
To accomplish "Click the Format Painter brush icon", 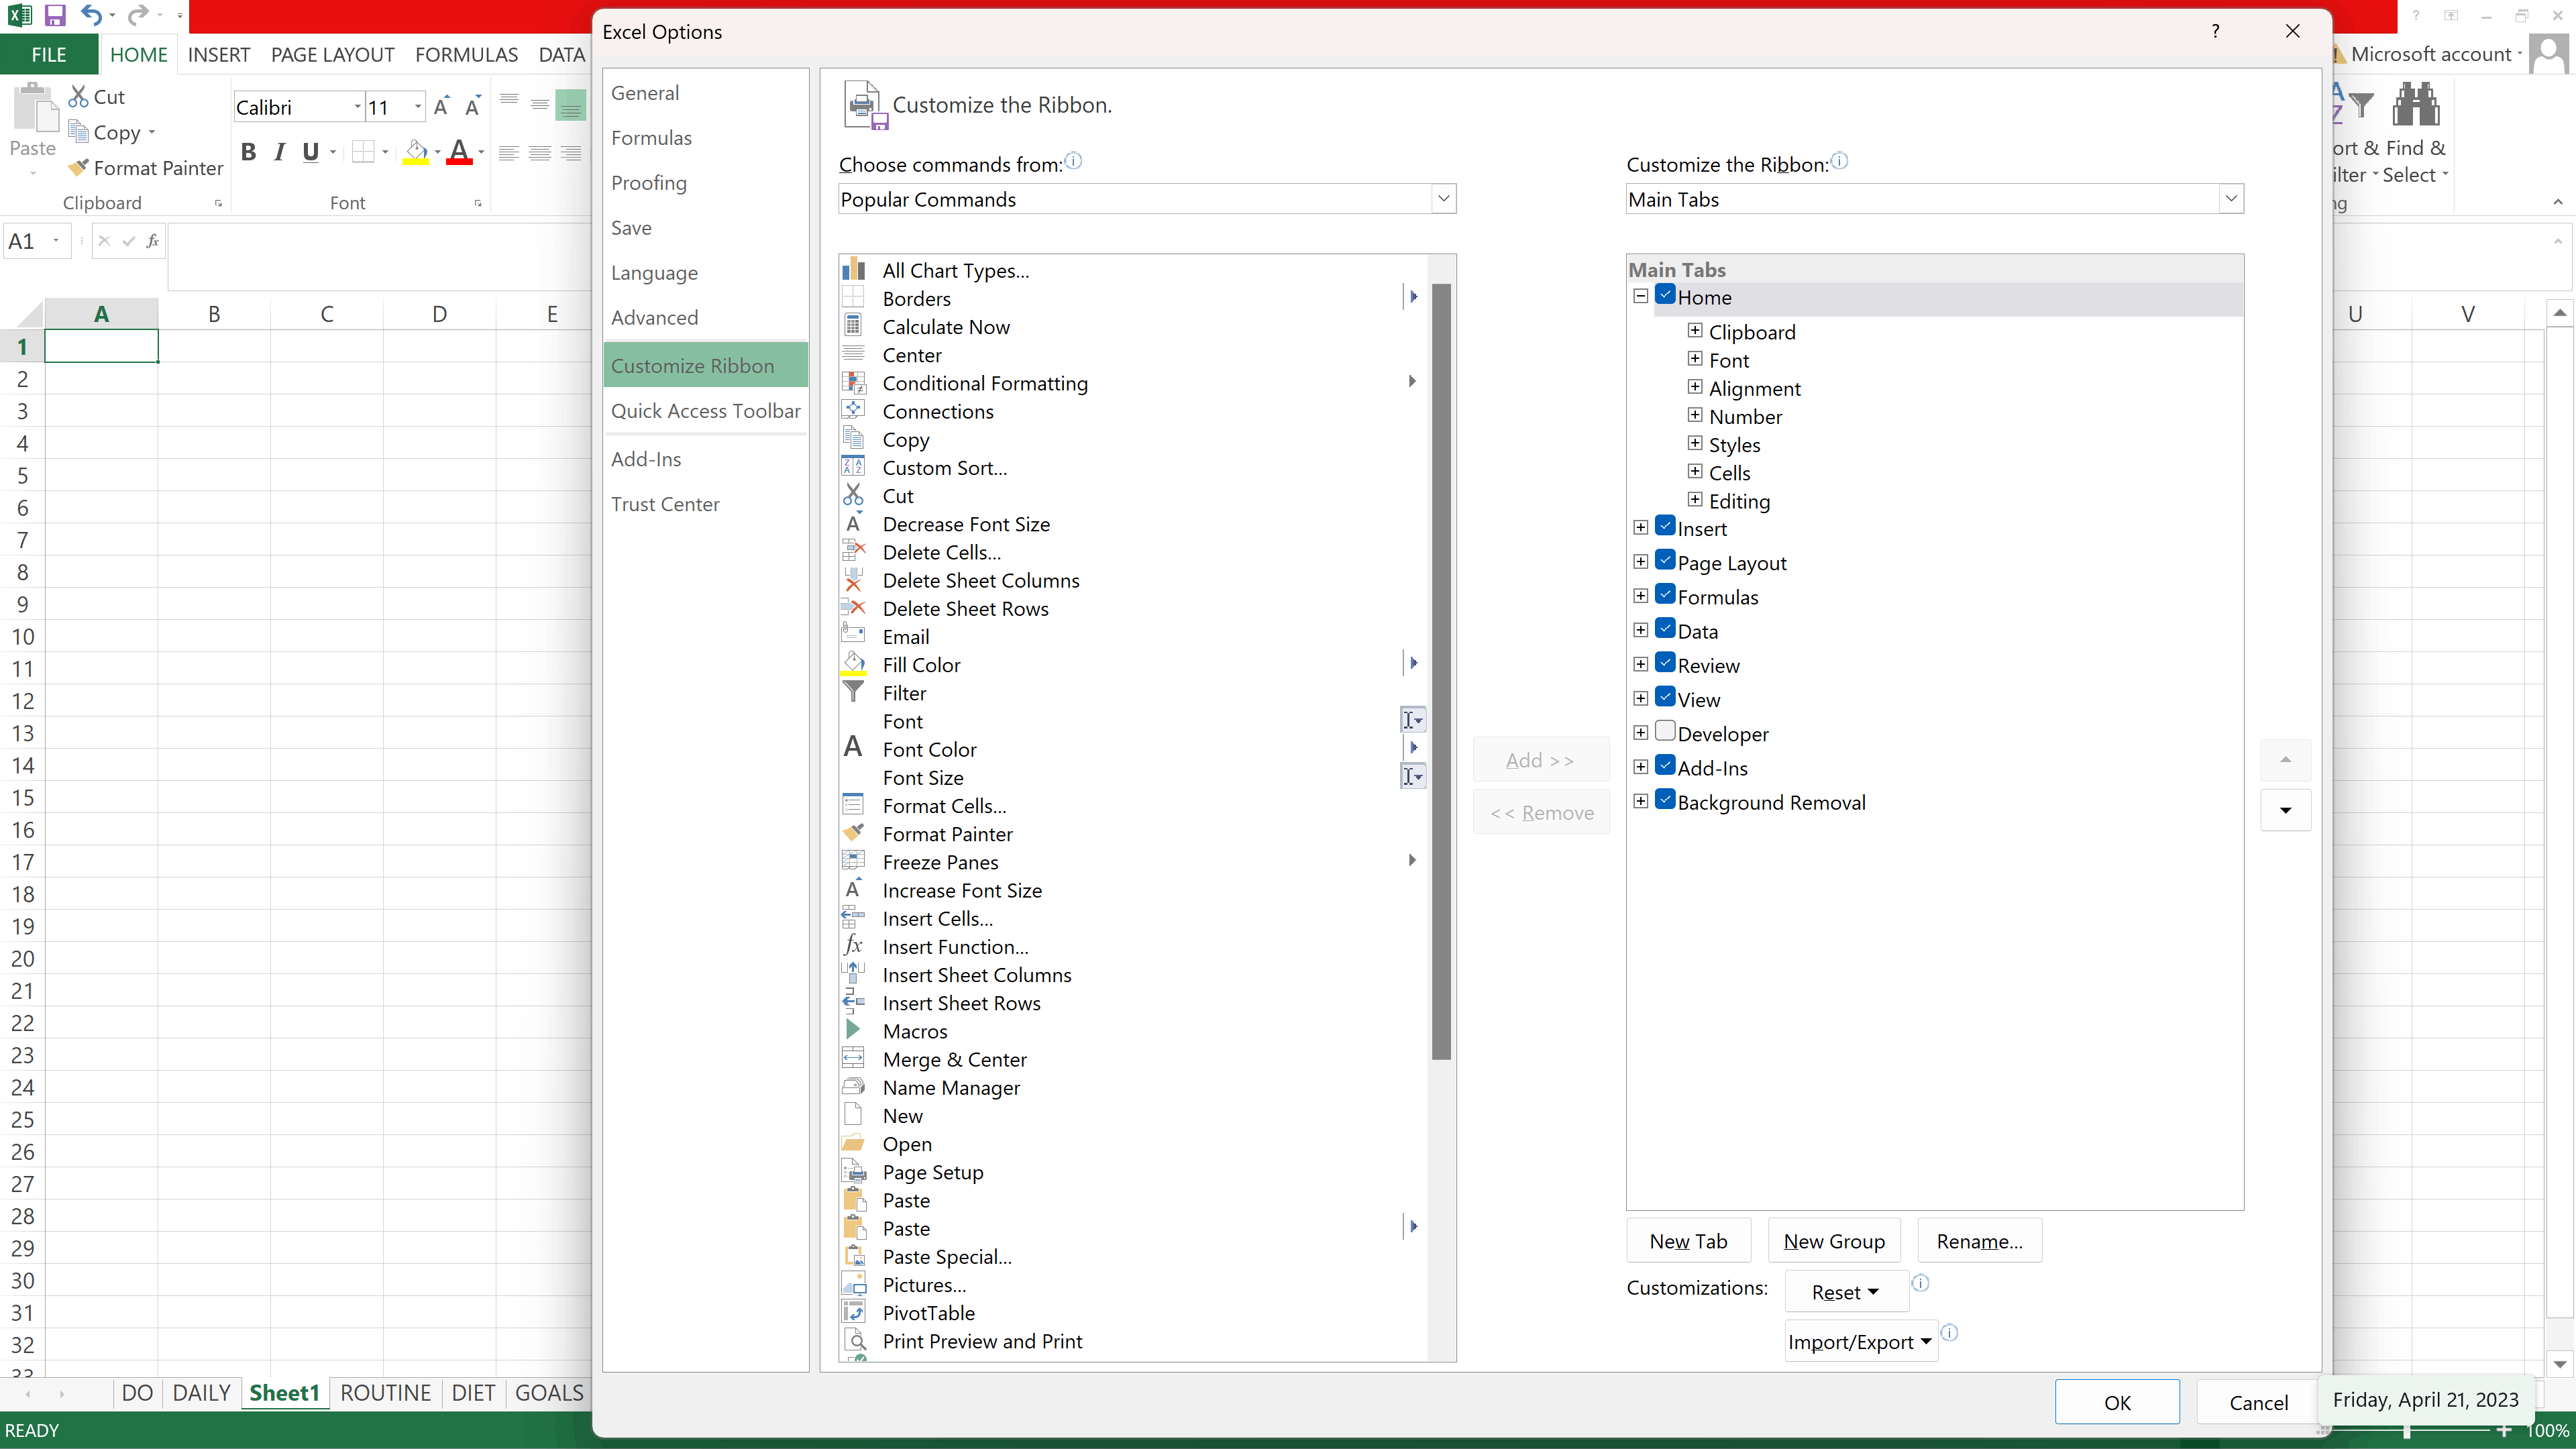I will pos(78,168).
